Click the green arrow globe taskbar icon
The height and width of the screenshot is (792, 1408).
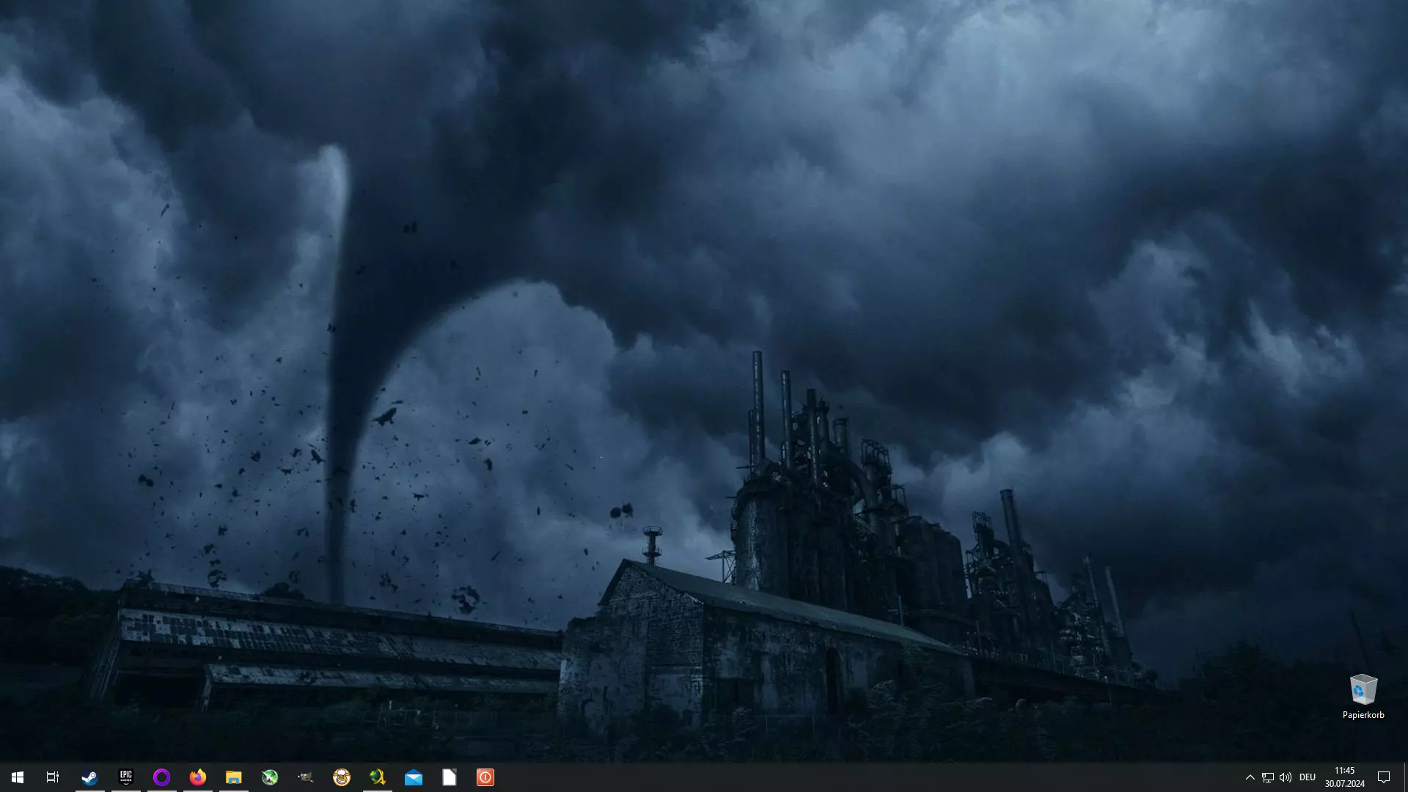pos(270,777)
